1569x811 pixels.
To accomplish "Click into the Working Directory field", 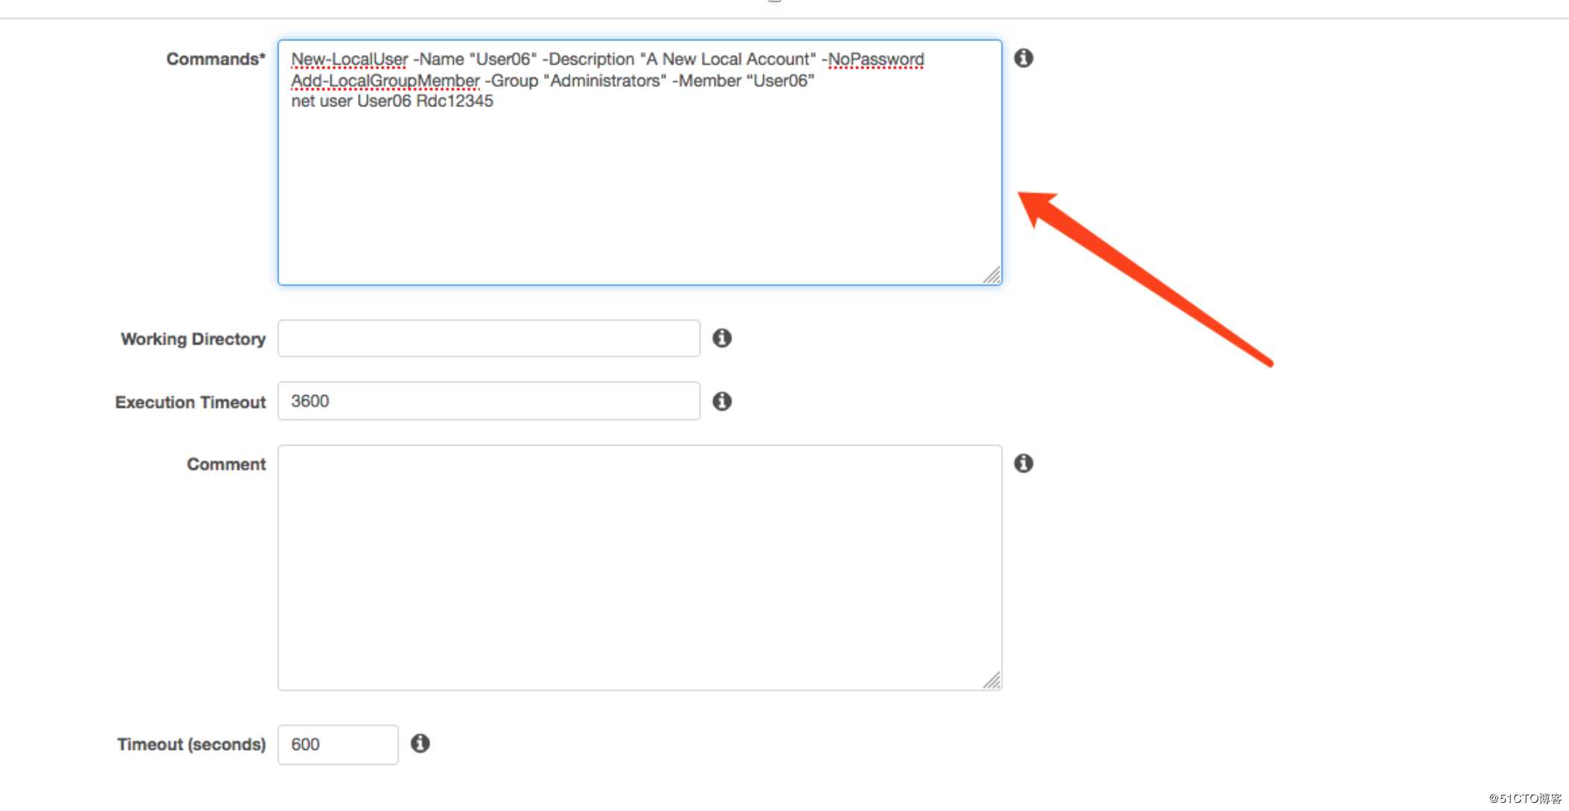I will [489, 339].
